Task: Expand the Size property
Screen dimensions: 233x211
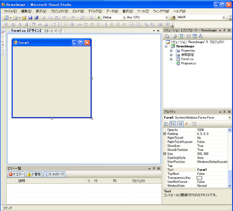Action: pyautogui.click(x=165, y=154)
